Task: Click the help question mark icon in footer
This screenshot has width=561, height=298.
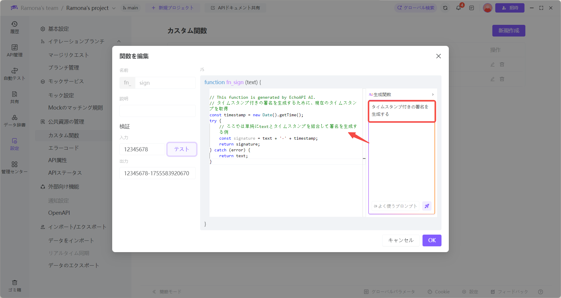Action: tap(541, 292)
